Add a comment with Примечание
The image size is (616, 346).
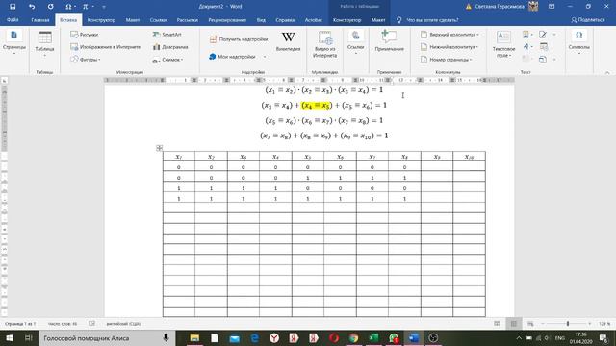pos(389,40)
